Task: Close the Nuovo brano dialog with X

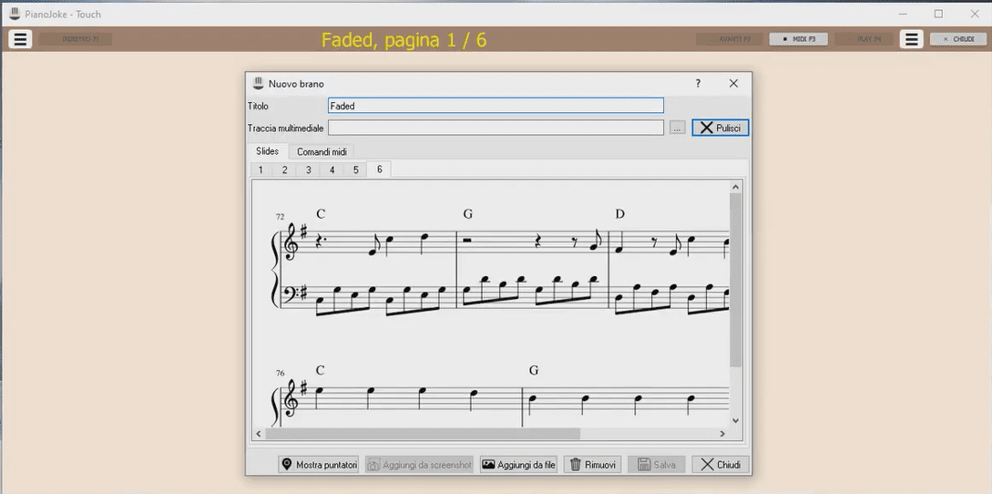Action: click(733, 83)
